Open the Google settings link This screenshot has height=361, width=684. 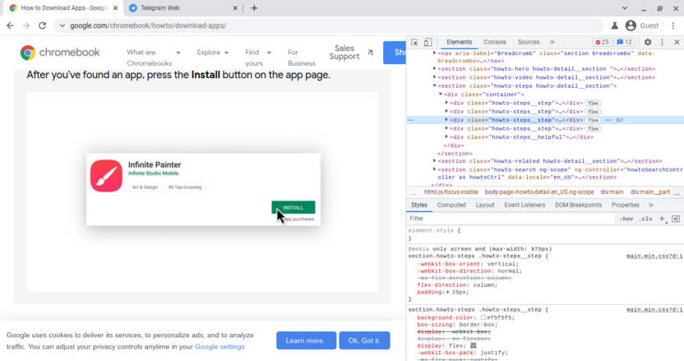(x=220, y=347)
